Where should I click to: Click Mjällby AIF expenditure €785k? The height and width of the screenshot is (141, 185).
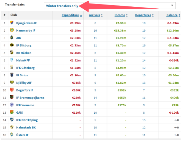(x=76, y=83)
